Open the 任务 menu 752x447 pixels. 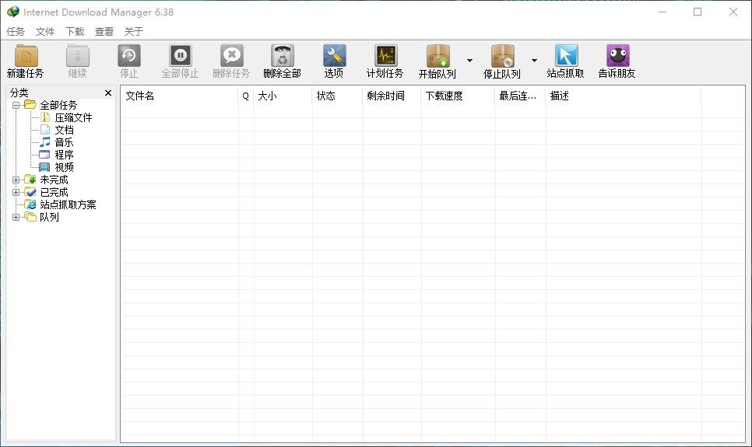point(16,32)
